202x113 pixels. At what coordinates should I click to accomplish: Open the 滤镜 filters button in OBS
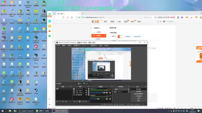(x=86, y=84)
